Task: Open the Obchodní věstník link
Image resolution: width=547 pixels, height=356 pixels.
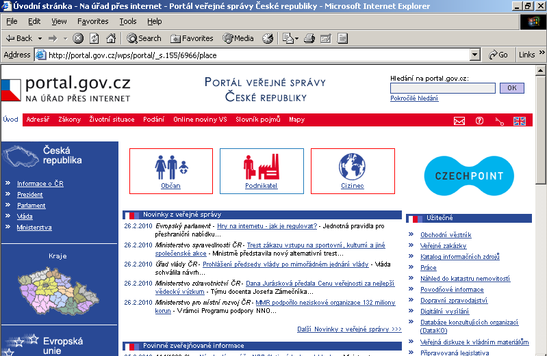Action: (x=446, y=235)
